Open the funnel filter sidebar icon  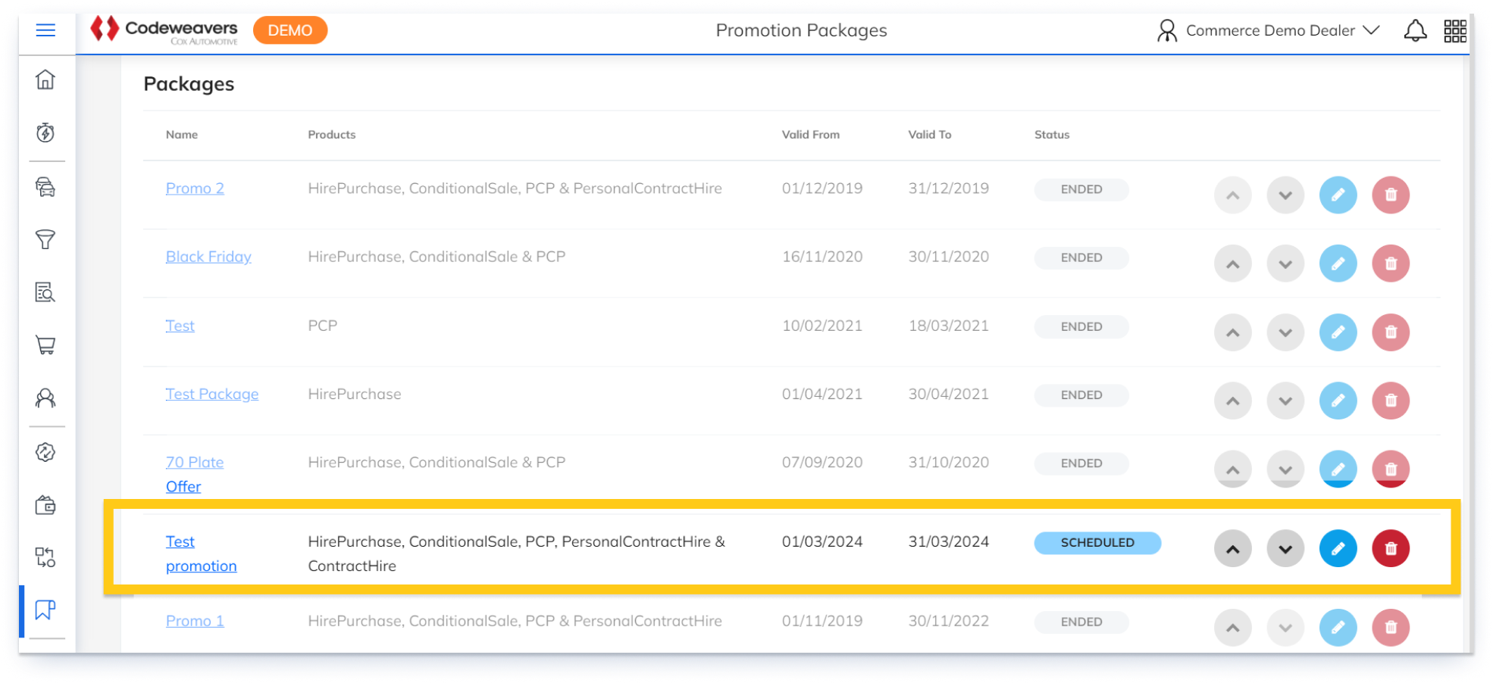click(45, 240)
